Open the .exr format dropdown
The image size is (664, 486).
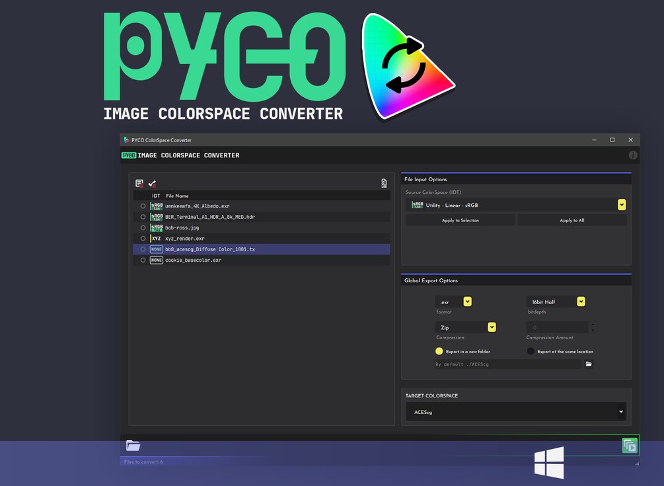tap(468, 302)
